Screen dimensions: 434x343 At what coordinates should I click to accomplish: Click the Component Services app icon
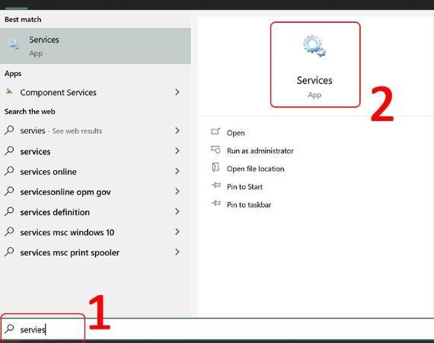coord(9,91)
